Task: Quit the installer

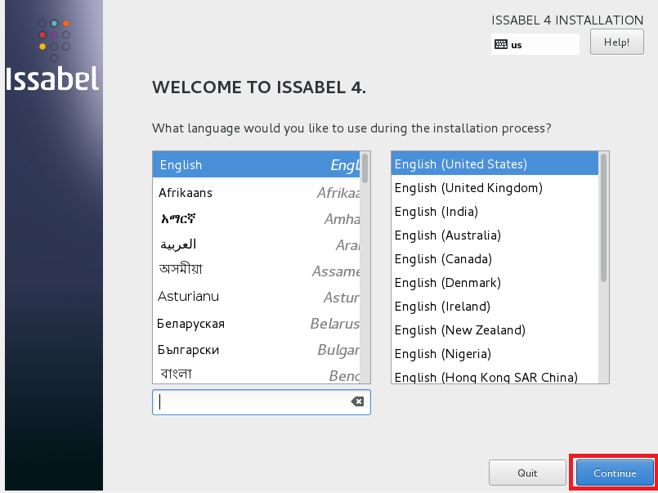Action: click(x=527, y=473)
